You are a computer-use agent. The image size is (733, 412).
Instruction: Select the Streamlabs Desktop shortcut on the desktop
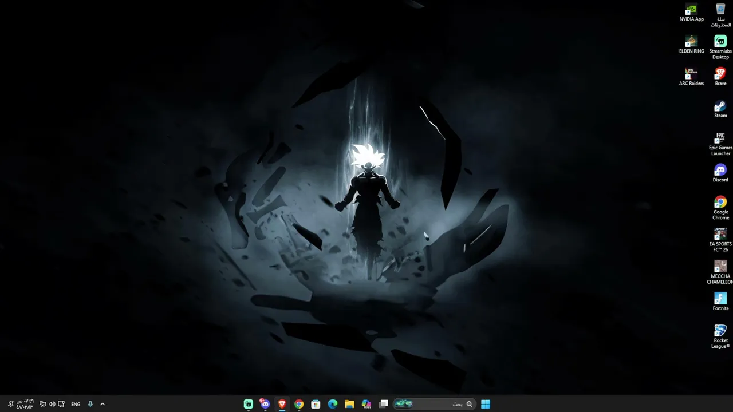(720, 47)
